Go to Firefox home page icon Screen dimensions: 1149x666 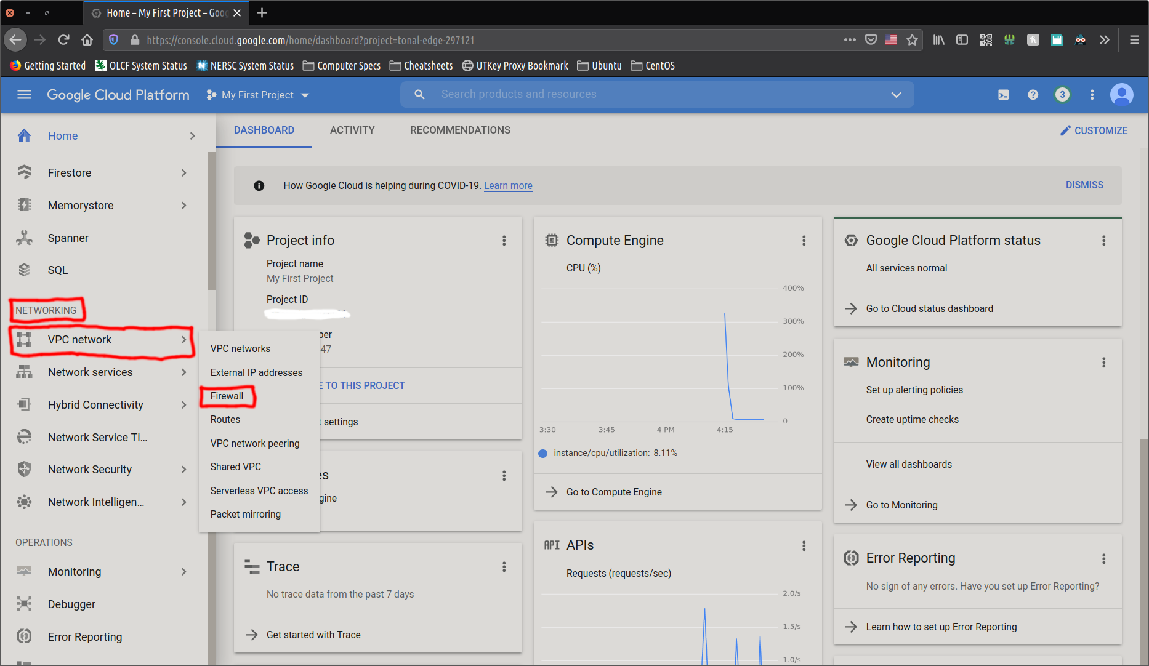point(87,40)
